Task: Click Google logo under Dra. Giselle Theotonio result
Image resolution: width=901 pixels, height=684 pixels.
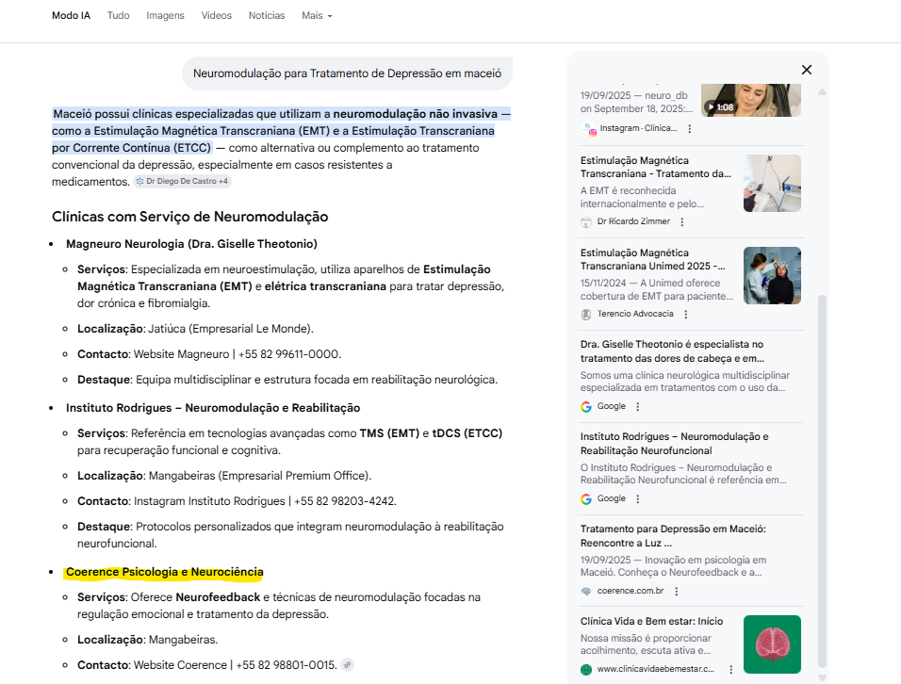Action: click(586, 407)
